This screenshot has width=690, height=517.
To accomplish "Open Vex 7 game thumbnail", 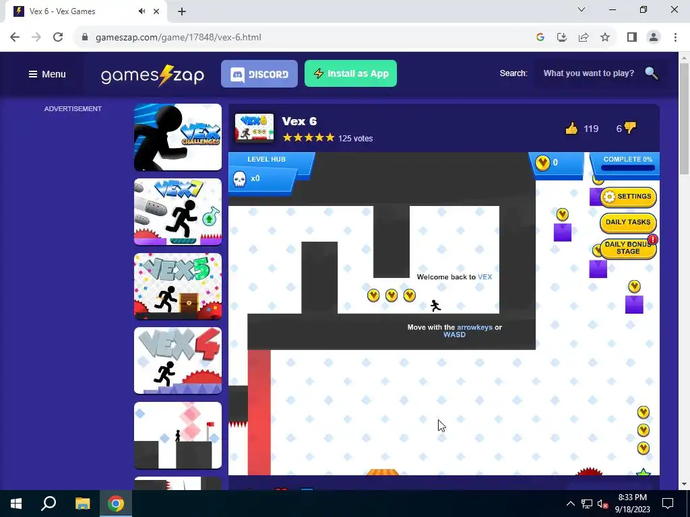I will (178, 212).
